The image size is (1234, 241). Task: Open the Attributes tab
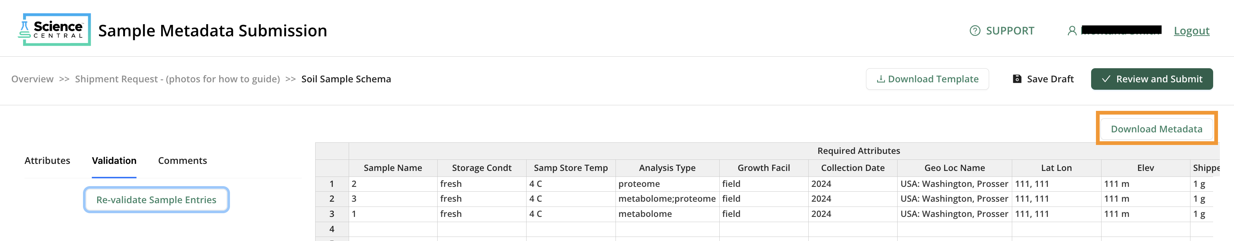(x=47, y=160)
